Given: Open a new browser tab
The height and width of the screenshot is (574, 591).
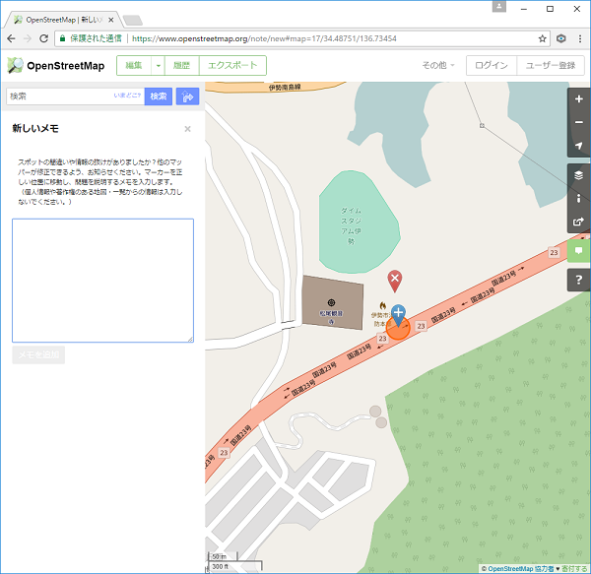Looking at the screenshot, I should click(133, 21).
